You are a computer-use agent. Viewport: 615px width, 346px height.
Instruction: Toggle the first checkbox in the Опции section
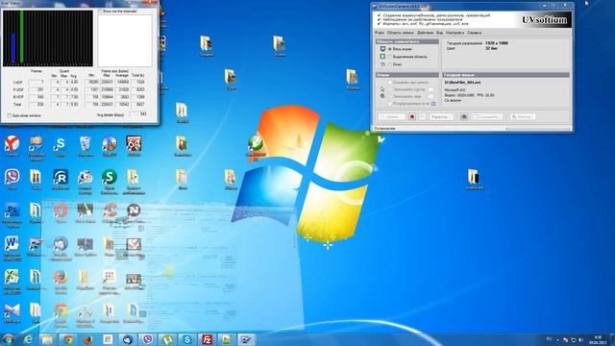(x=390, y=83)
